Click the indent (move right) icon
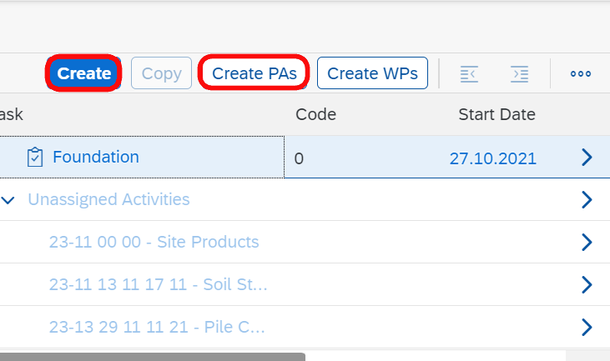The width and height of the screenshot is (610, 361). coord(519,74)
